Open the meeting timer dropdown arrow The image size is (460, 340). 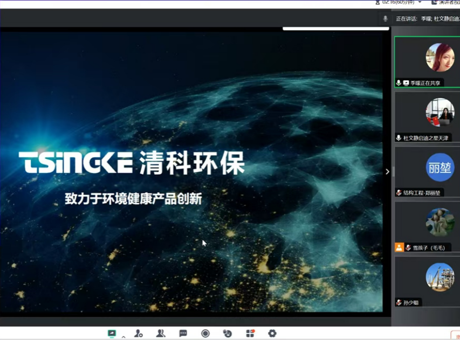[x=420, y=2]
